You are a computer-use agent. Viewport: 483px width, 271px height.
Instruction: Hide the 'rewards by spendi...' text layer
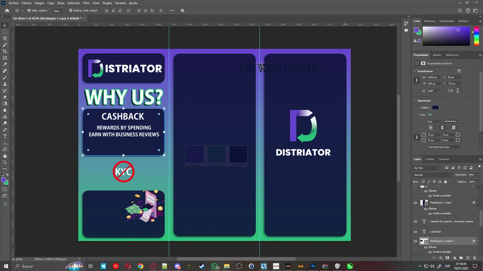click(415, 222)
